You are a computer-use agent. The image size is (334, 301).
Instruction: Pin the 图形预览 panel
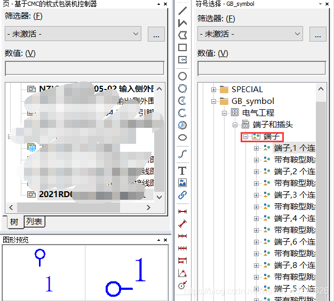(158, 240)
